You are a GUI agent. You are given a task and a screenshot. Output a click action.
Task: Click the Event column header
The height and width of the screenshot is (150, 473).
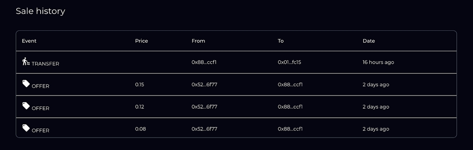pos(29,41)
